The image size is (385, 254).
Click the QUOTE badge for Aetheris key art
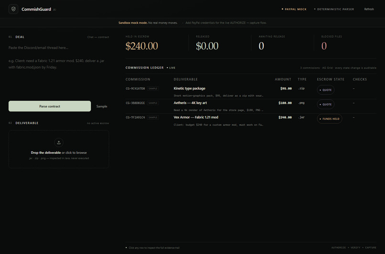click(x=326, y=105)
